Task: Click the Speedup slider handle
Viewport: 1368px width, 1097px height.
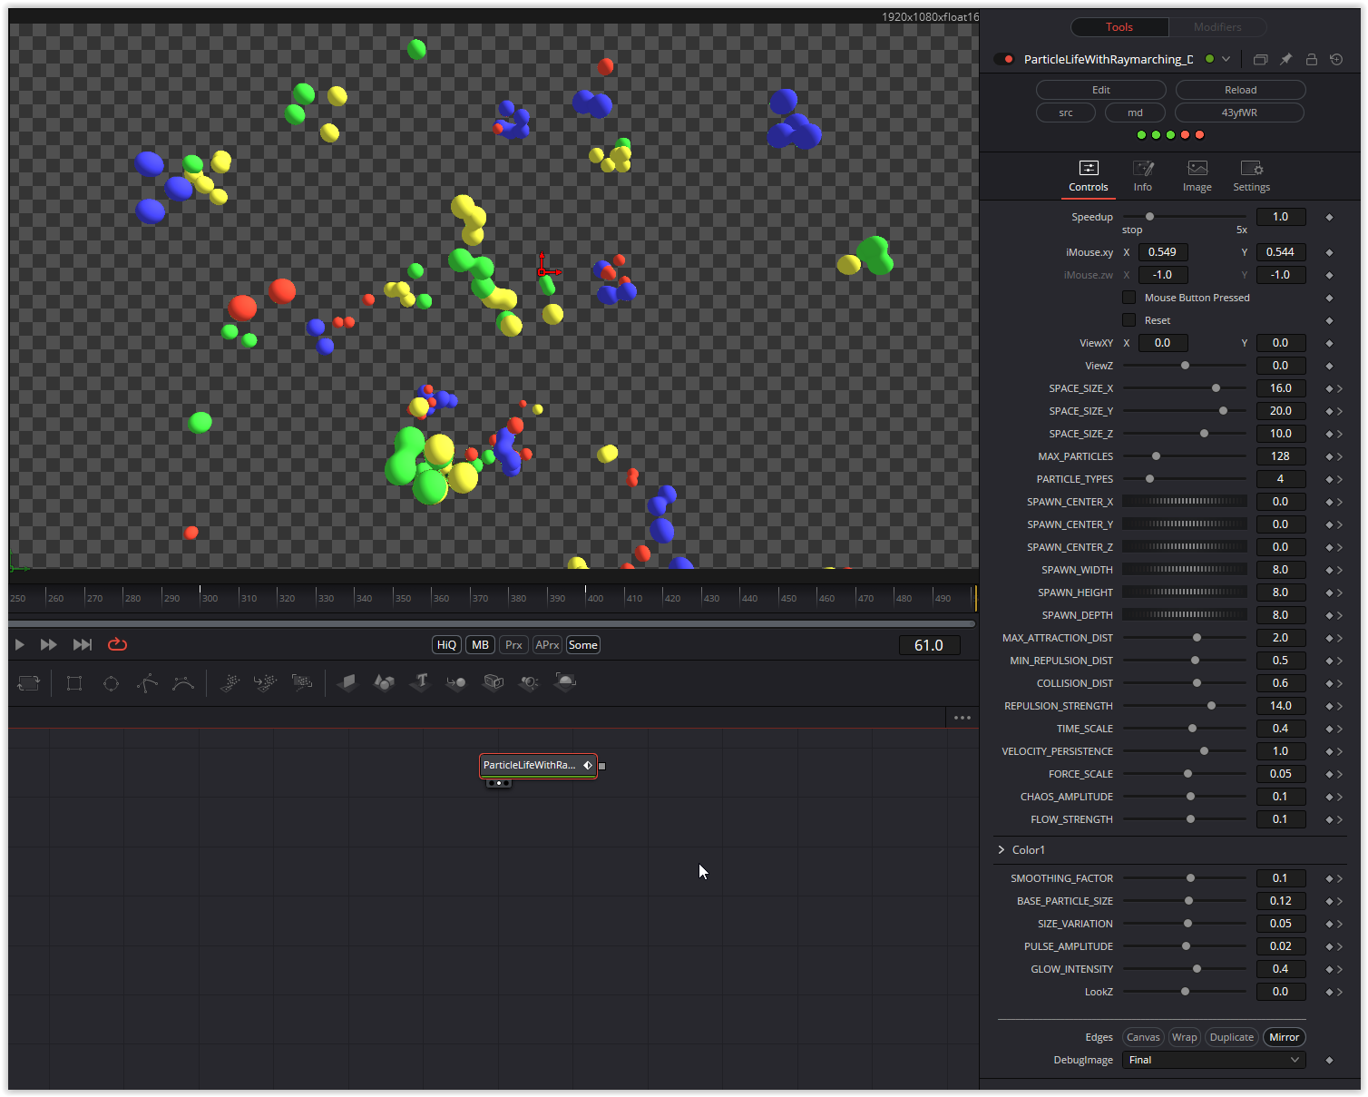Action: click(1149, 217)
